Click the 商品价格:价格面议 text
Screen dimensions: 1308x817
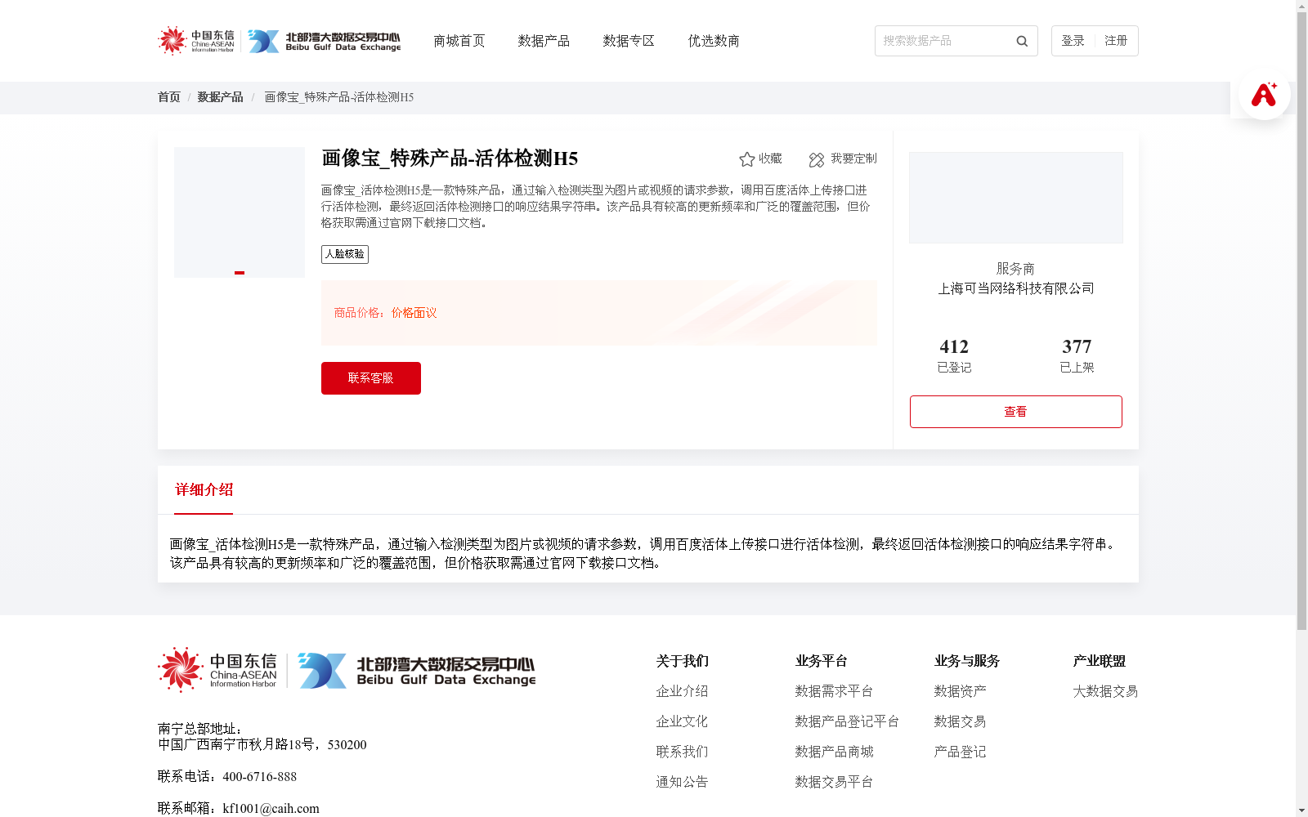385,313
